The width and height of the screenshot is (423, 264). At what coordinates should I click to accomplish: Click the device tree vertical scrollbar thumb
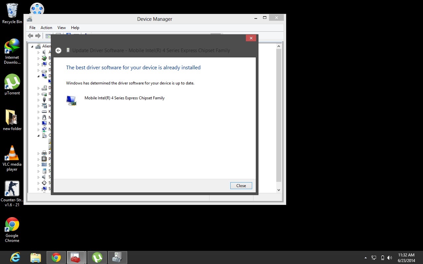click(x=279, y=115)
